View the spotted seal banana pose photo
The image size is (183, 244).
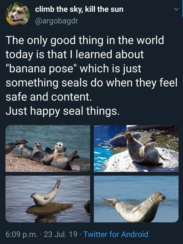(136, 199)
